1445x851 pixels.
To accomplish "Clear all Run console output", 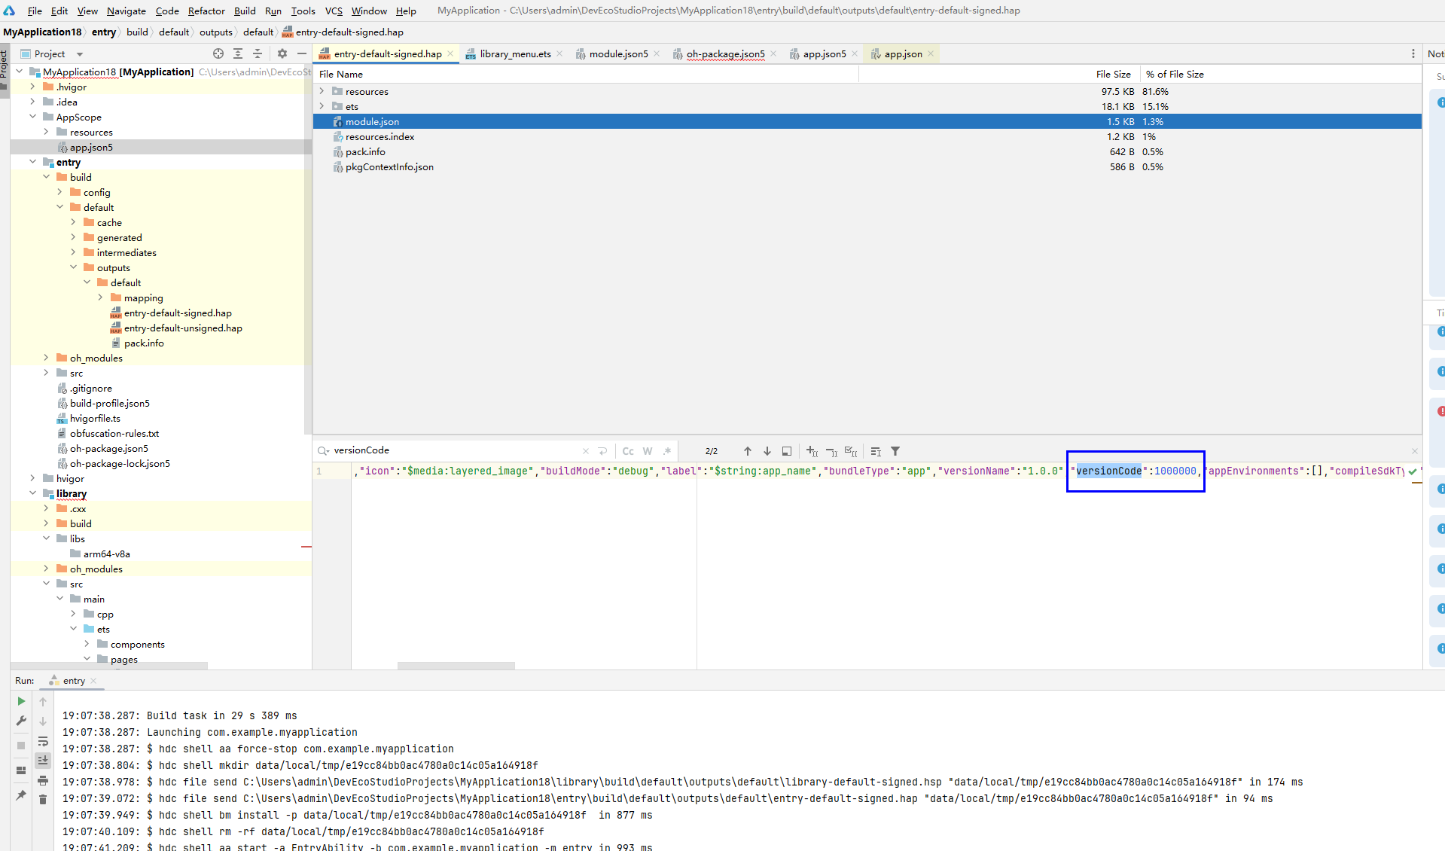I will 43,799.
